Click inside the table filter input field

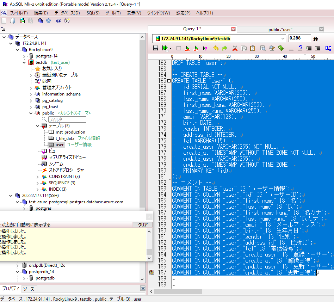(x=67, y=119)
